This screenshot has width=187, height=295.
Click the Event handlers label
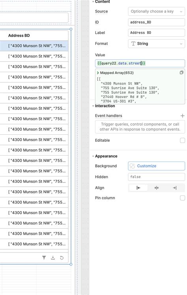tap(108, 116)
